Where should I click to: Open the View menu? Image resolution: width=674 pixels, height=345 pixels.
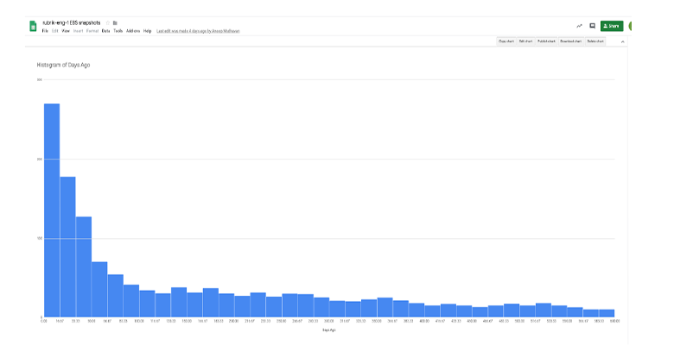66,31
